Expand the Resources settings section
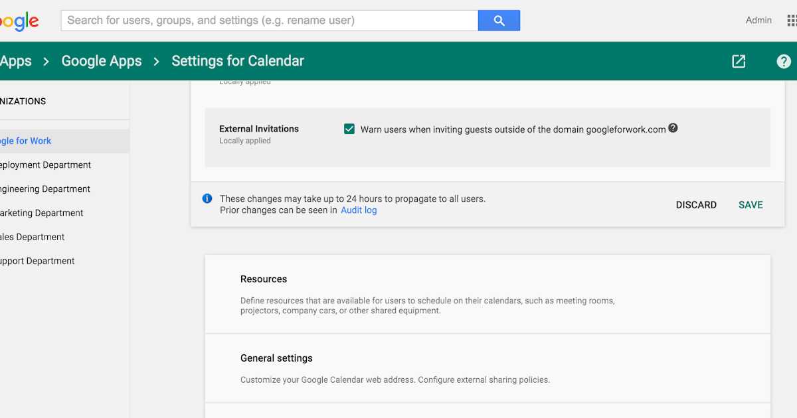This screenshot has width=797, height=418. (264, 279)
